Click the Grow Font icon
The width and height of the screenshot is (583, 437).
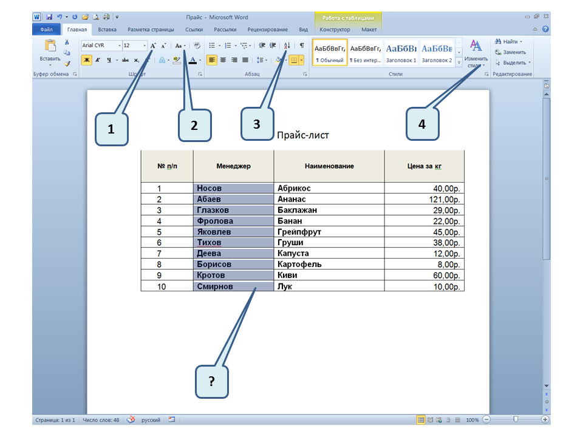point(153,46)
